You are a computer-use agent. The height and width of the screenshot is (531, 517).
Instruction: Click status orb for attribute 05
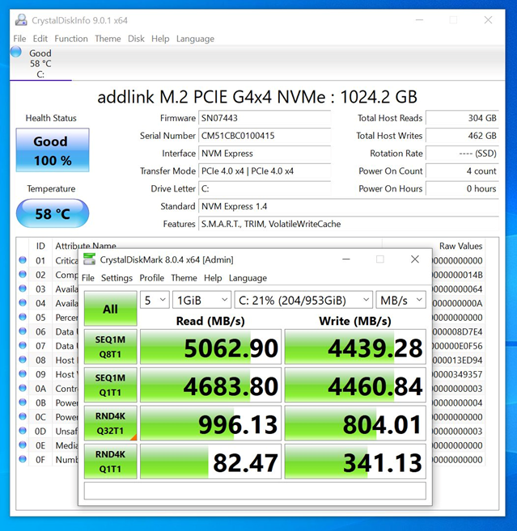click(23, 317)
